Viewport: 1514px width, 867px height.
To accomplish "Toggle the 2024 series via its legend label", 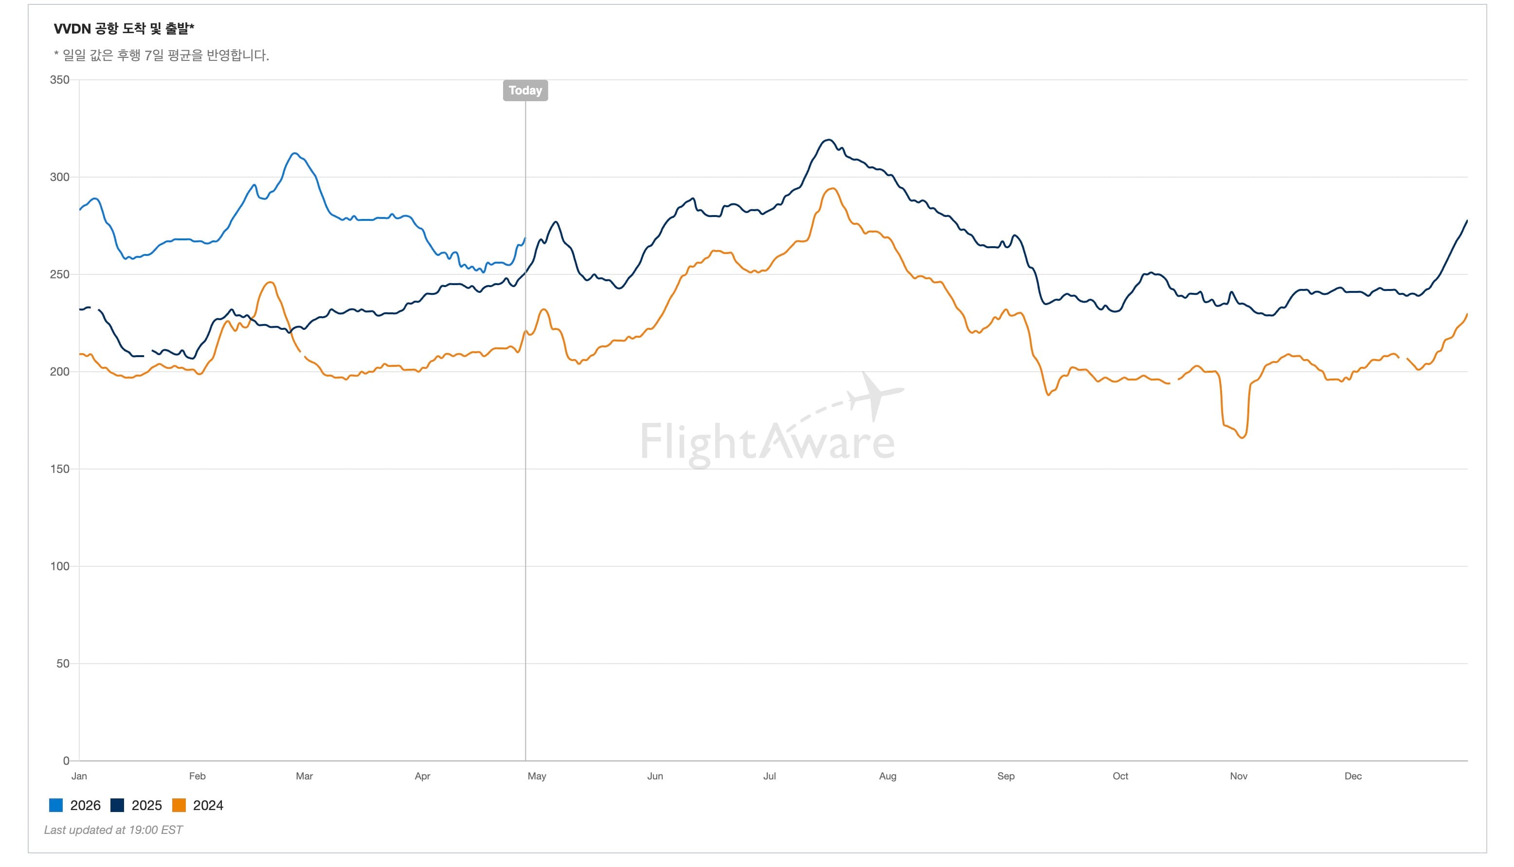I will (x=208, y=805).
